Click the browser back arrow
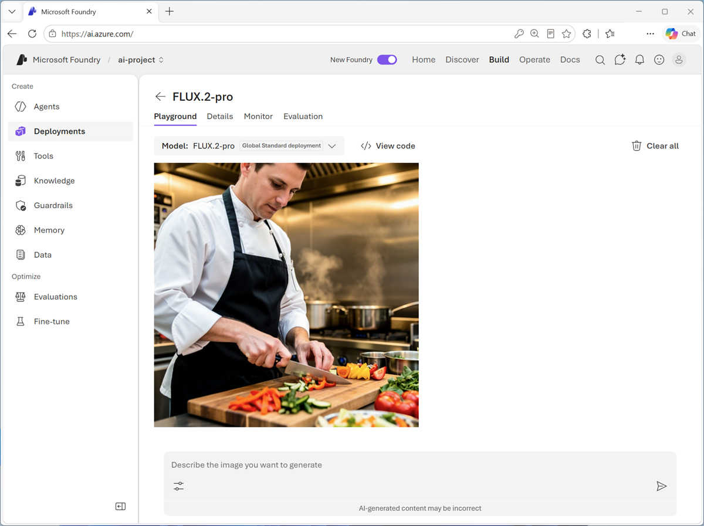 pos(12,34)
